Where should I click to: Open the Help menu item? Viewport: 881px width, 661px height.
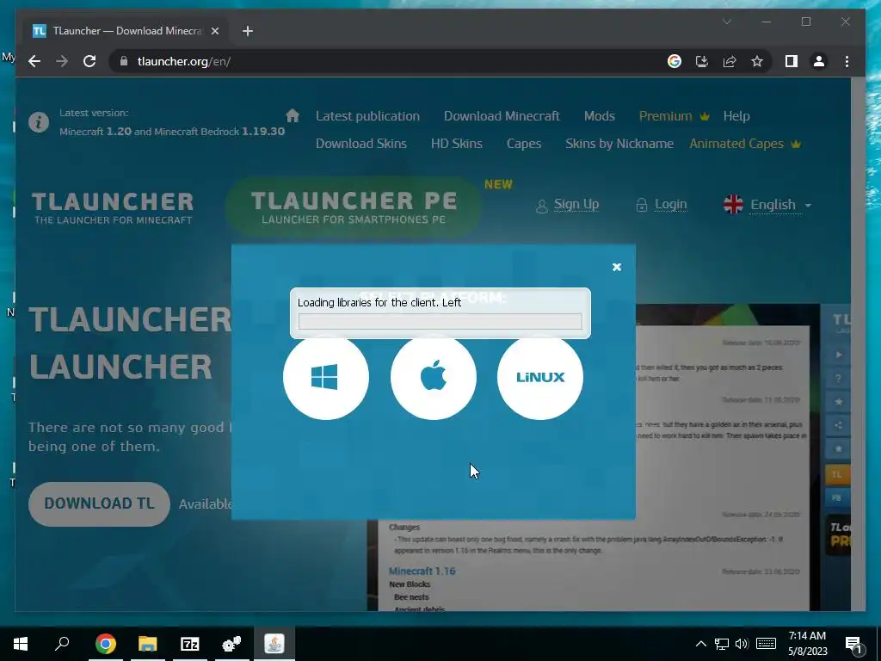tap(736, 116)
